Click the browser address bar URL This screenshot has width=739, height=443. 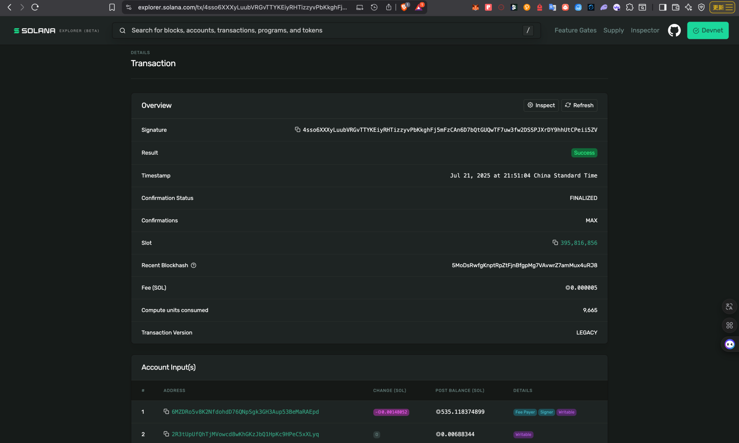[x=242, y=7]
